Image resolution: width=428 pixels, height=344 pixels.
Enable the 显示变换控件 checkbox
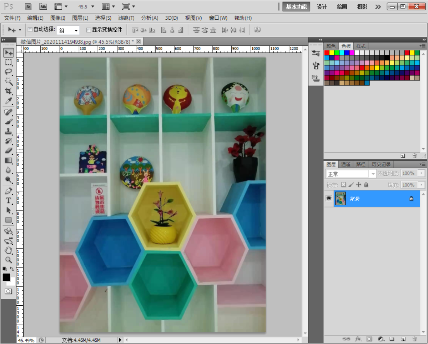(x=89, y=30)
